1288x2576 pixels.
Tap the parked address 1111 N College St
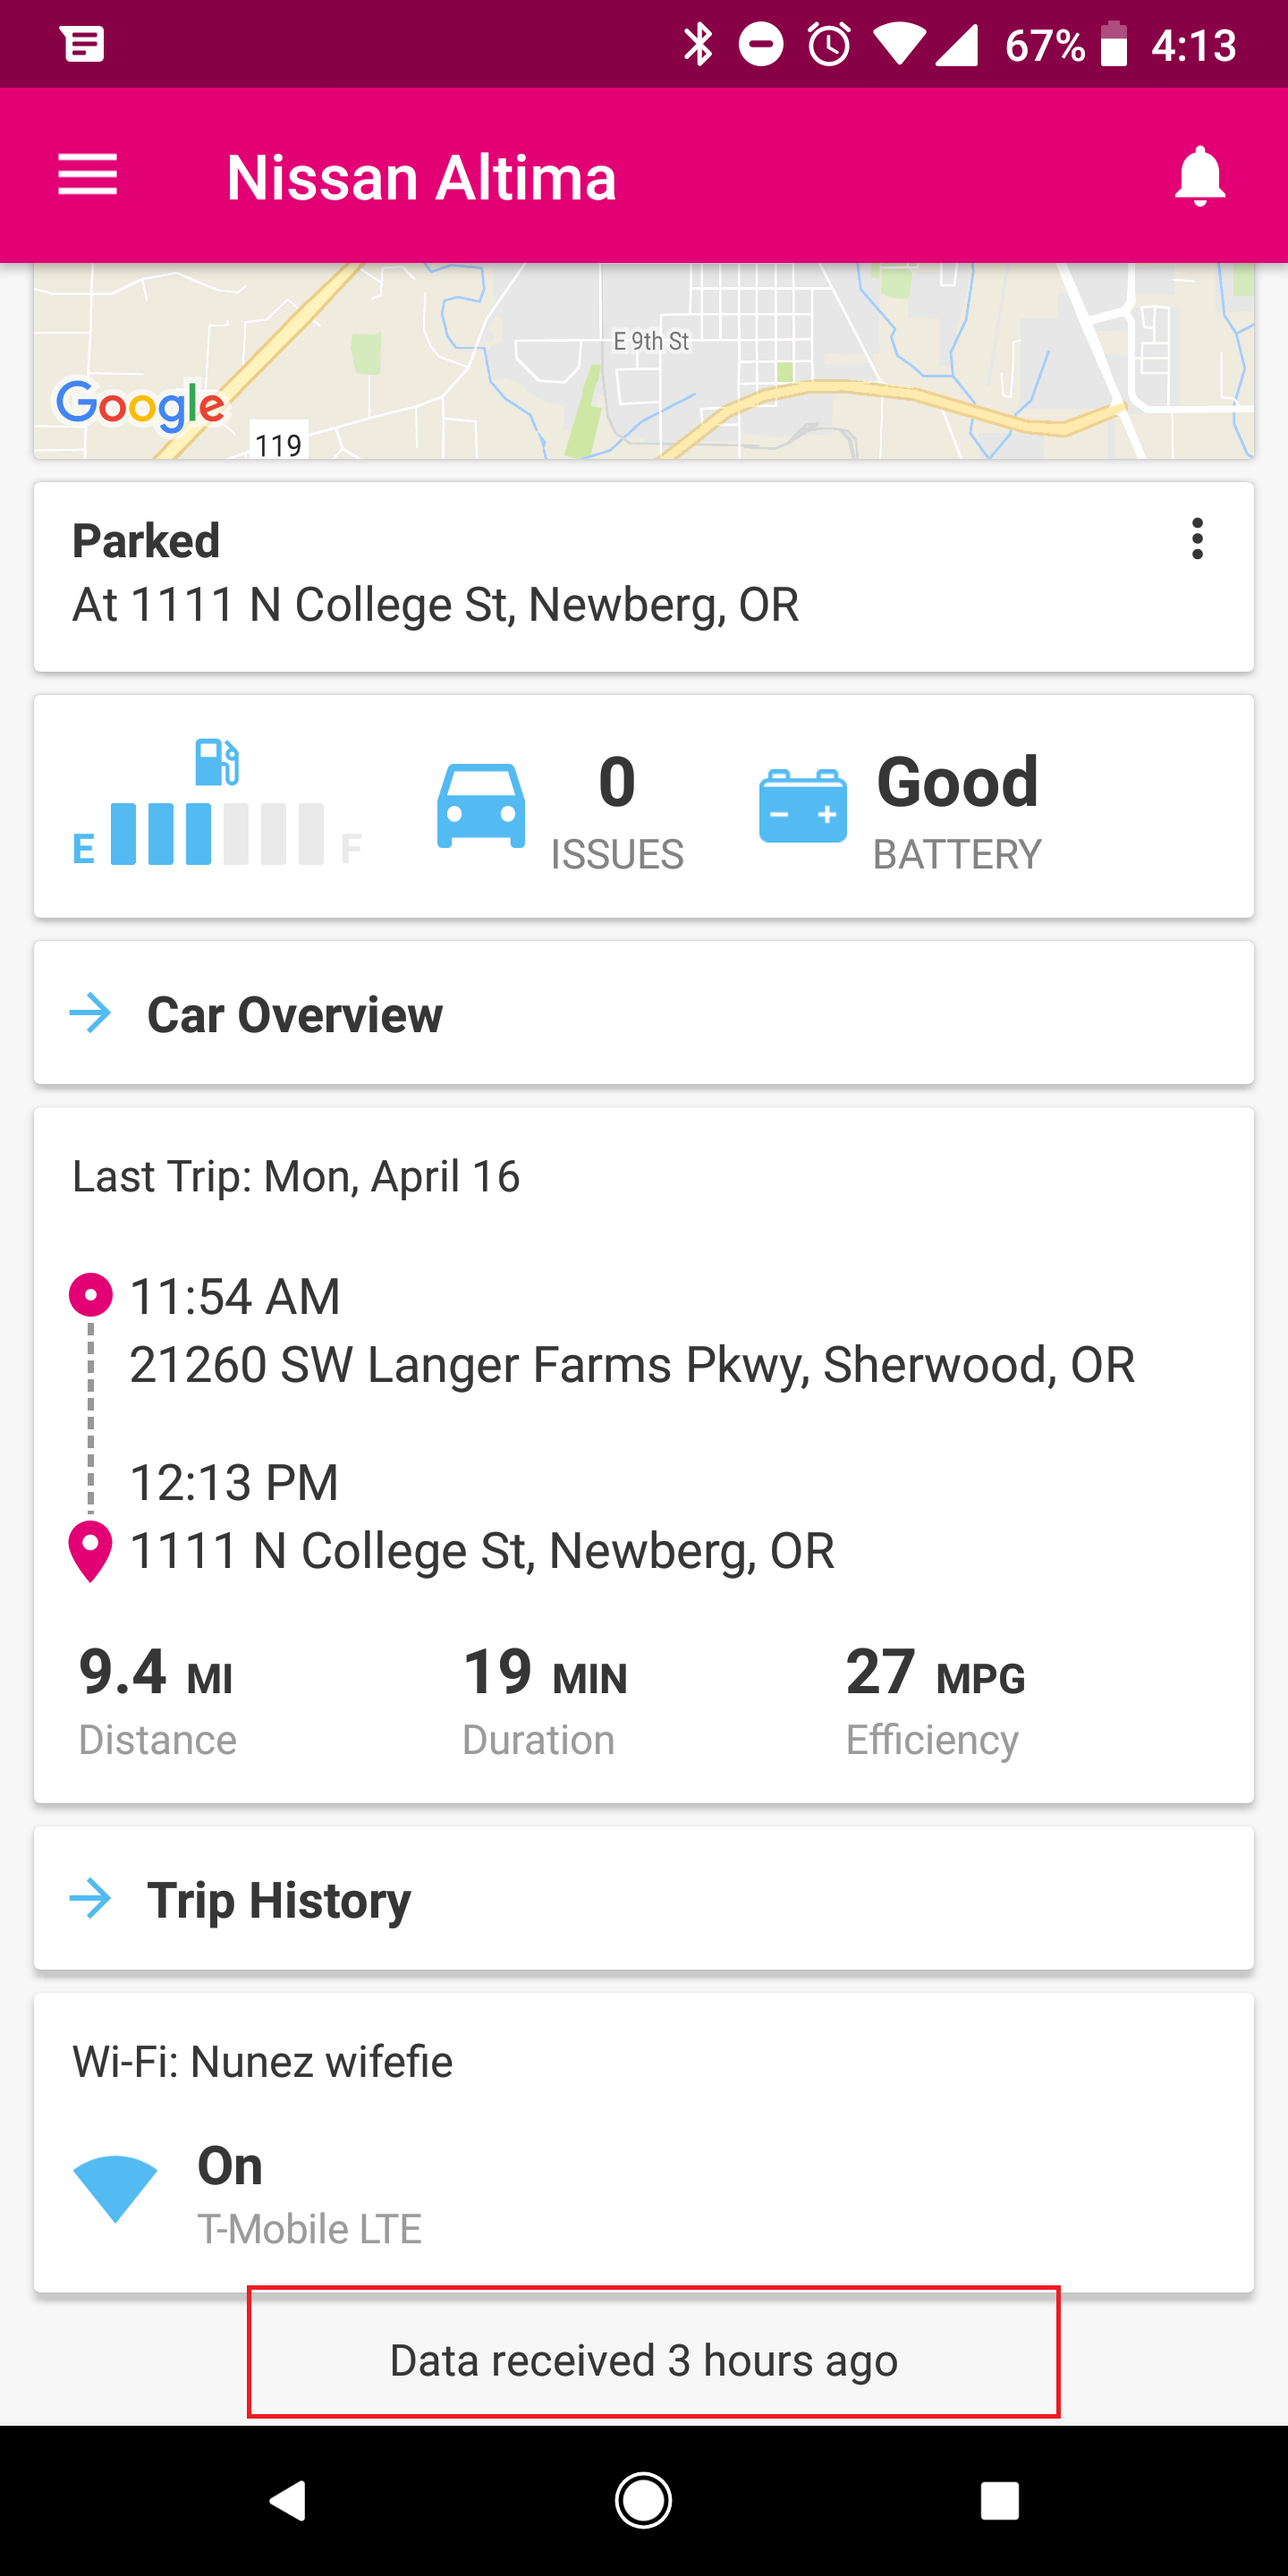[435, 605]
